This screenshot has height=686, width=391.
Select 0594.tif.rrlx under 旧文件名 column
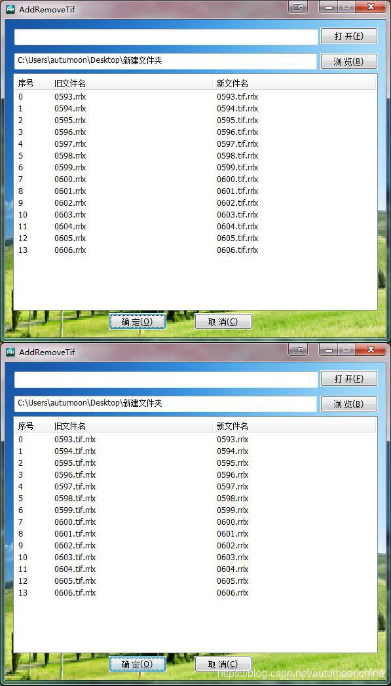[75, 451]
